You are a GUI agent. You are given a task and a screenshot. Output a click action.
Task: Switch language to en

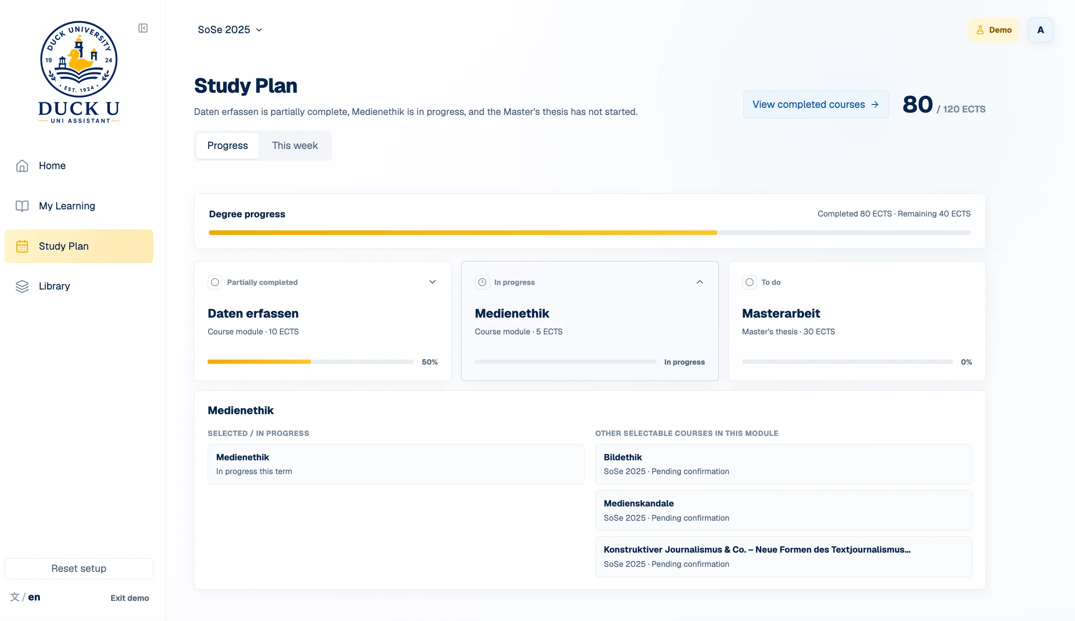coord(34,597)
